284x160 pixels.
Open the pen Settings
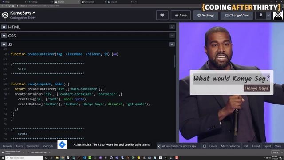click(205, 15)
